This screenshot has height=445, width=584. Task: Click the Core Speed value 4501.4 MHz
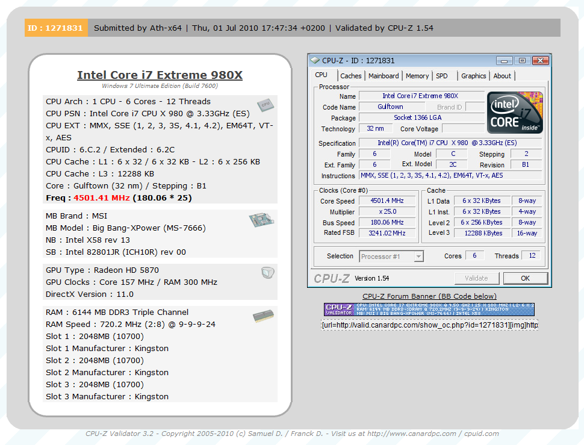(387, 201)
